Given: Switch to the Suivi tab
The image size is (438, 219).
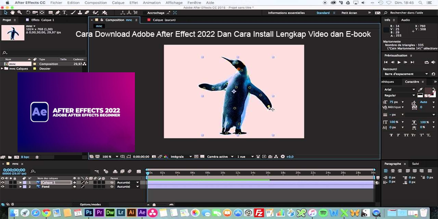Looking at the screenshot, I should point(415,164).
